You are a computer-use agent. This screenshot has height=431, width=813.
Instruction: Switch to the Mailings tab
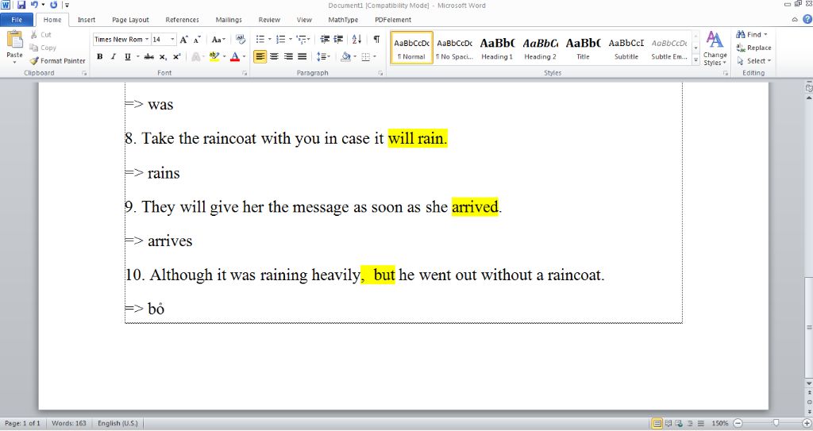229,20
